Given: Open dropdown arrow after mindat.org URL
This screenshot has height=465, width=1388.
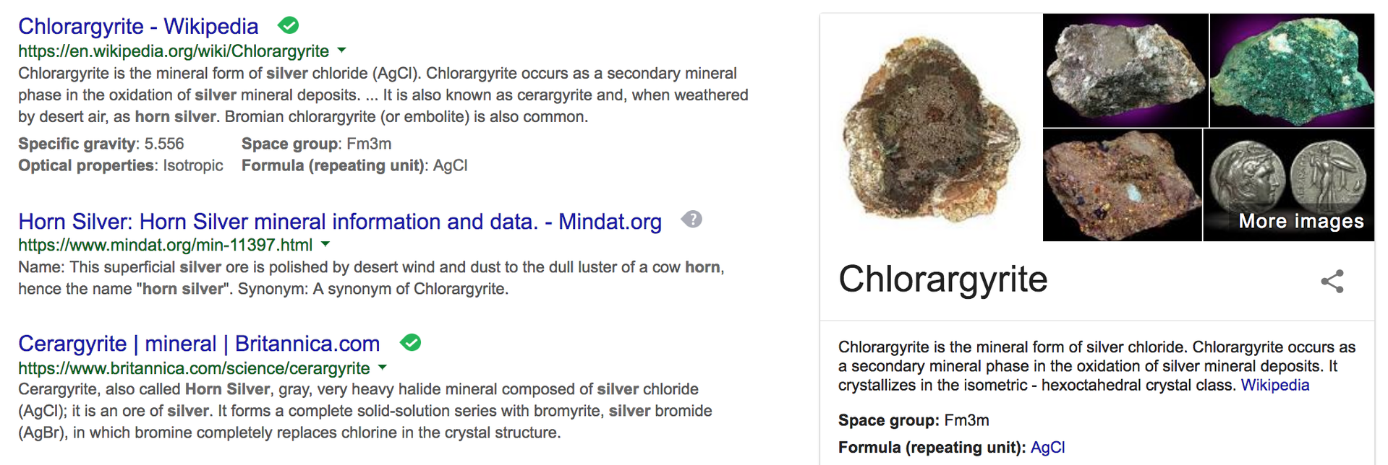Looking at the screenshot, I should pos(325,245).
